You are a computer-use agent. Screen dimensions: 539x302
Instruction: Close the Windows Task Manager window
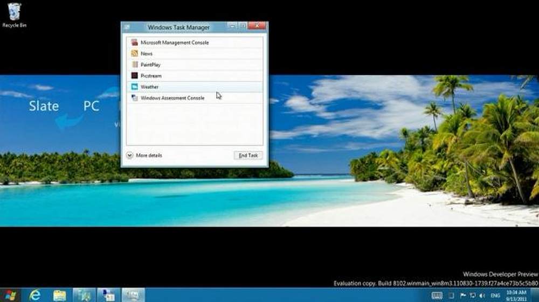[x=257, y=26]
